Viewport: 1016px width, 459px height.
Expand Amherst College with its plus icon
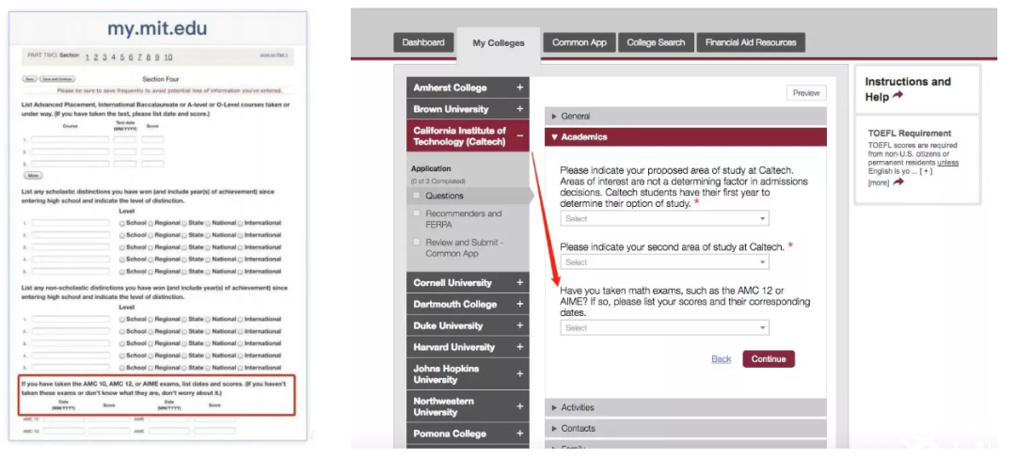click(x=519, y=87)
